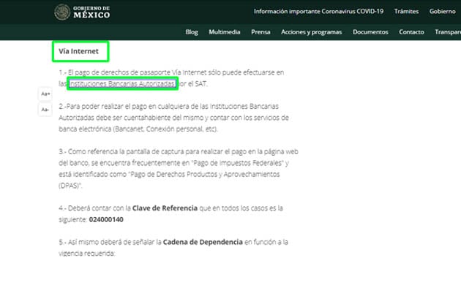The width and height of the screenshot is (461, 285).
Task: Click the Gobierno de México logo
Action: tap(82, 12)
